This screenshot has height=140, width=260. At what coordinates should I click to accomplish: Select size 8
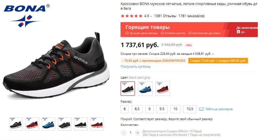[x=124, y=109]
